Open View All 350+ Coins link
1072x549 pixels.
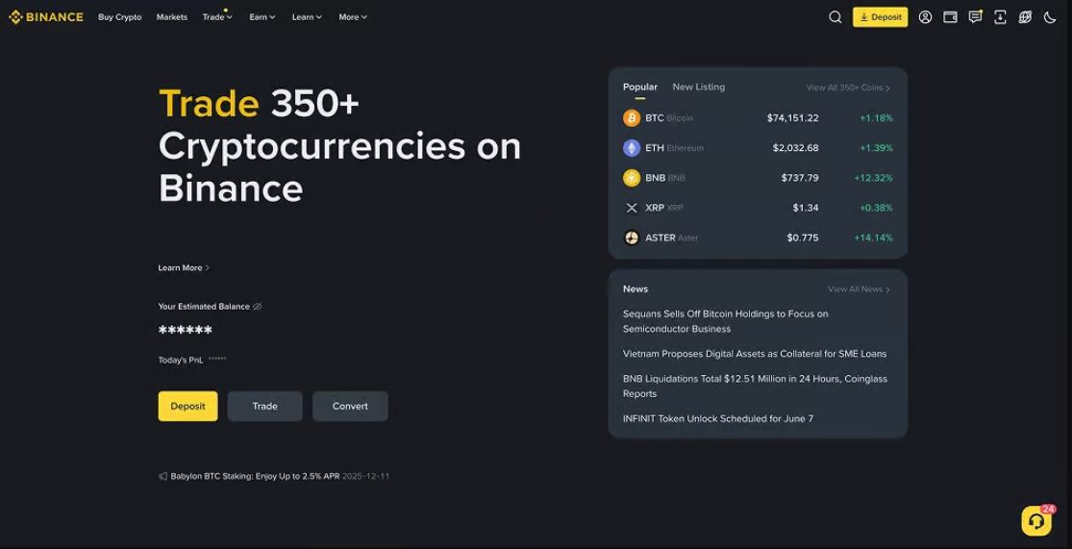(848, 87)
